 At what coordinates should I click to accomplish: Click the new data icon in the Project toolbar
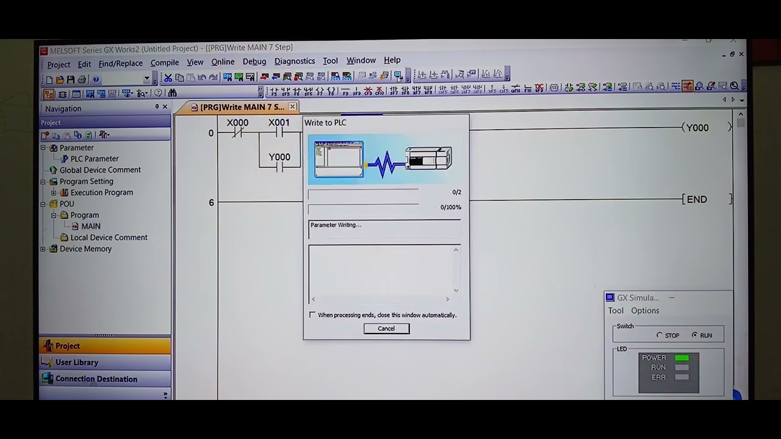(45, 135)
